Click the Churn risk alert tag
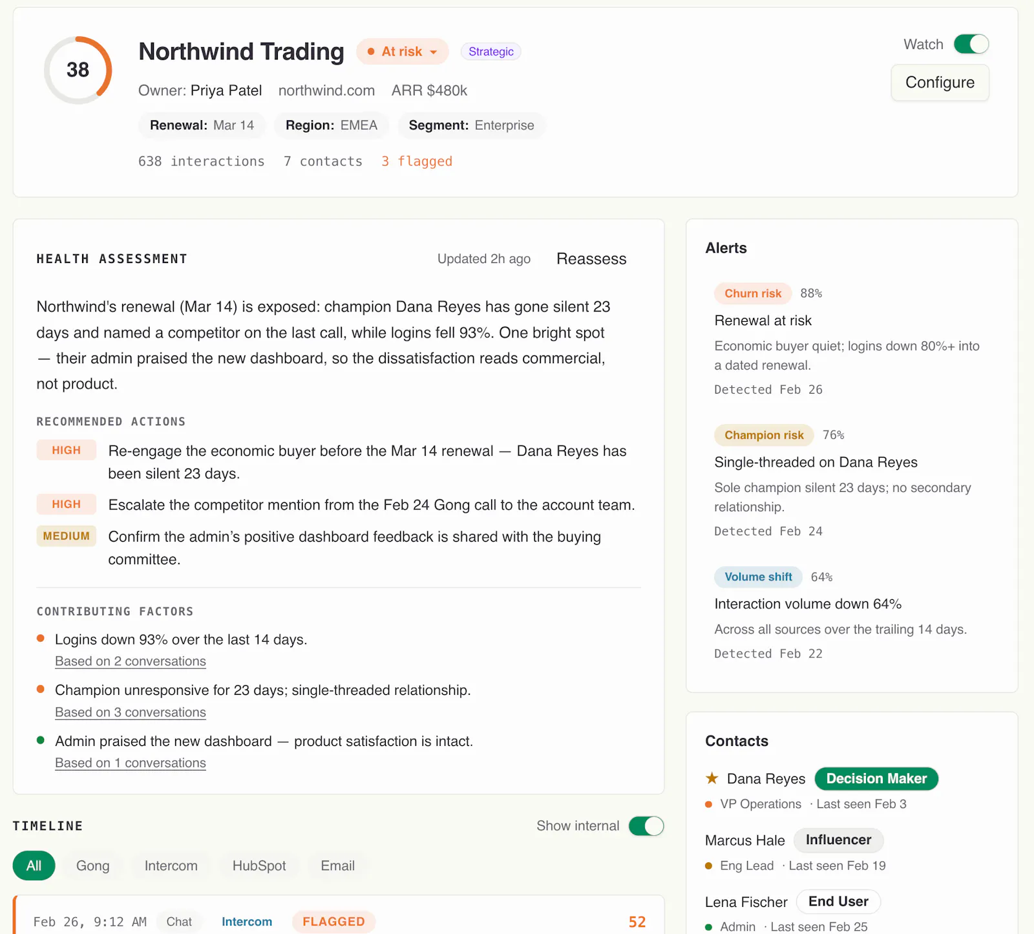This screenshot has height=934, width=1034. coord(753,293)
